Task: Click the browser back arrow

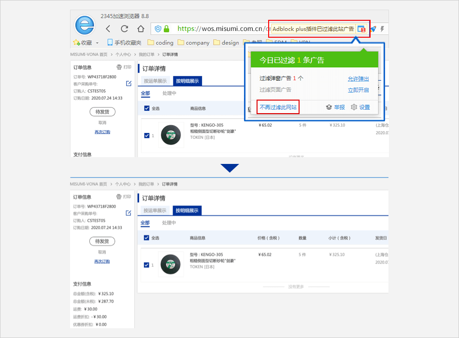Action: (108, 29)
